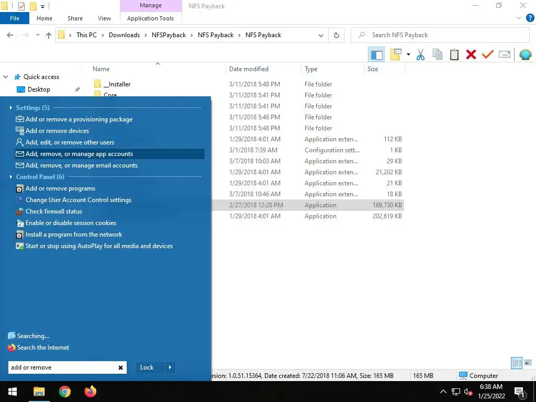
Task: Click the muted volume tray icon
Action: (x=468, y=392)
